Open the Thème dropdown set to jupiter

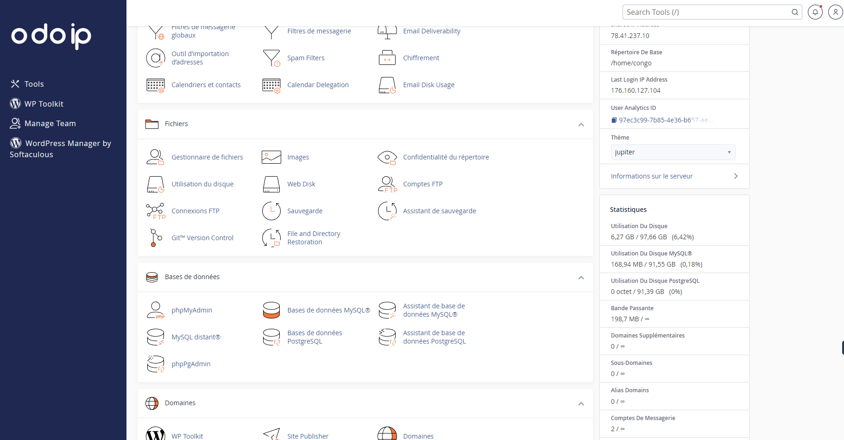pos(673,152)
